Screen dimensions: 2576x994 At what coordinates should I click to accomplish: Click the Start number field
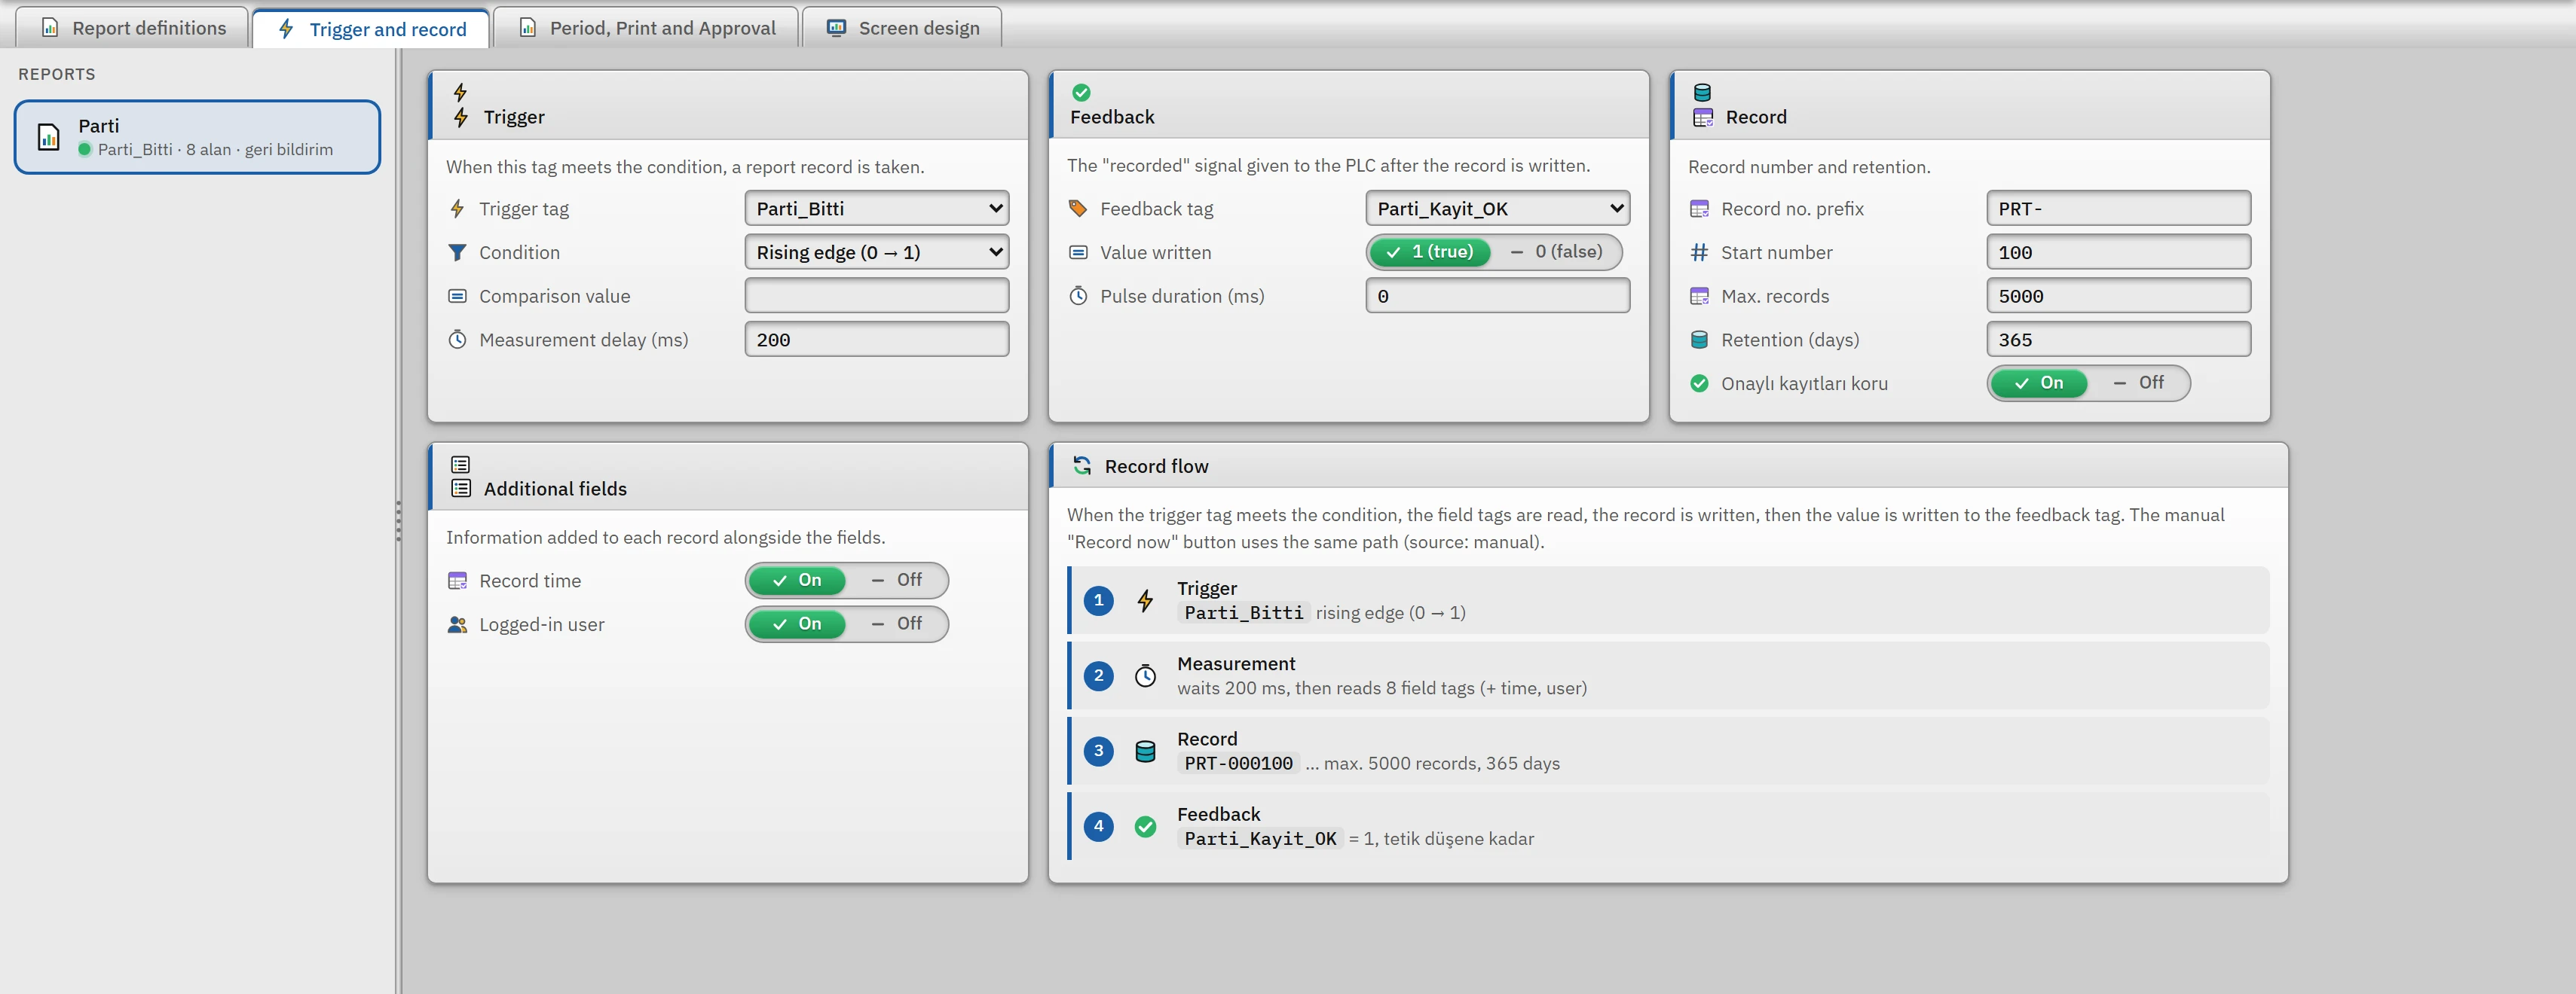(2118, 253)
